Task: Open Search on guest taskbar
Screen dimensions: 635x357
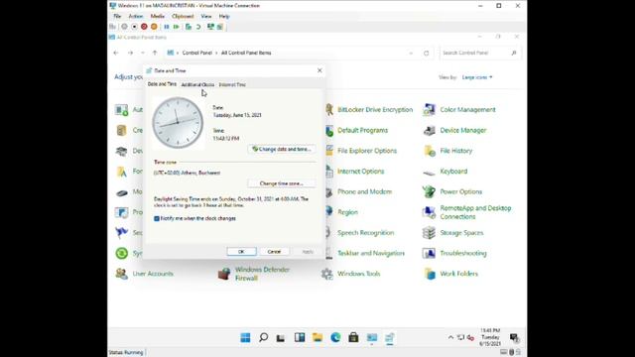Action: (263, 337)
